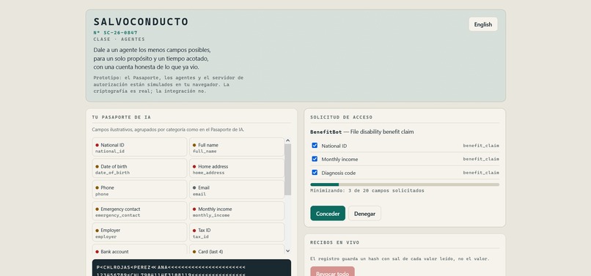Select the Bank account field card
Viewport: 591px width, 276px height.
click(139, 249)
